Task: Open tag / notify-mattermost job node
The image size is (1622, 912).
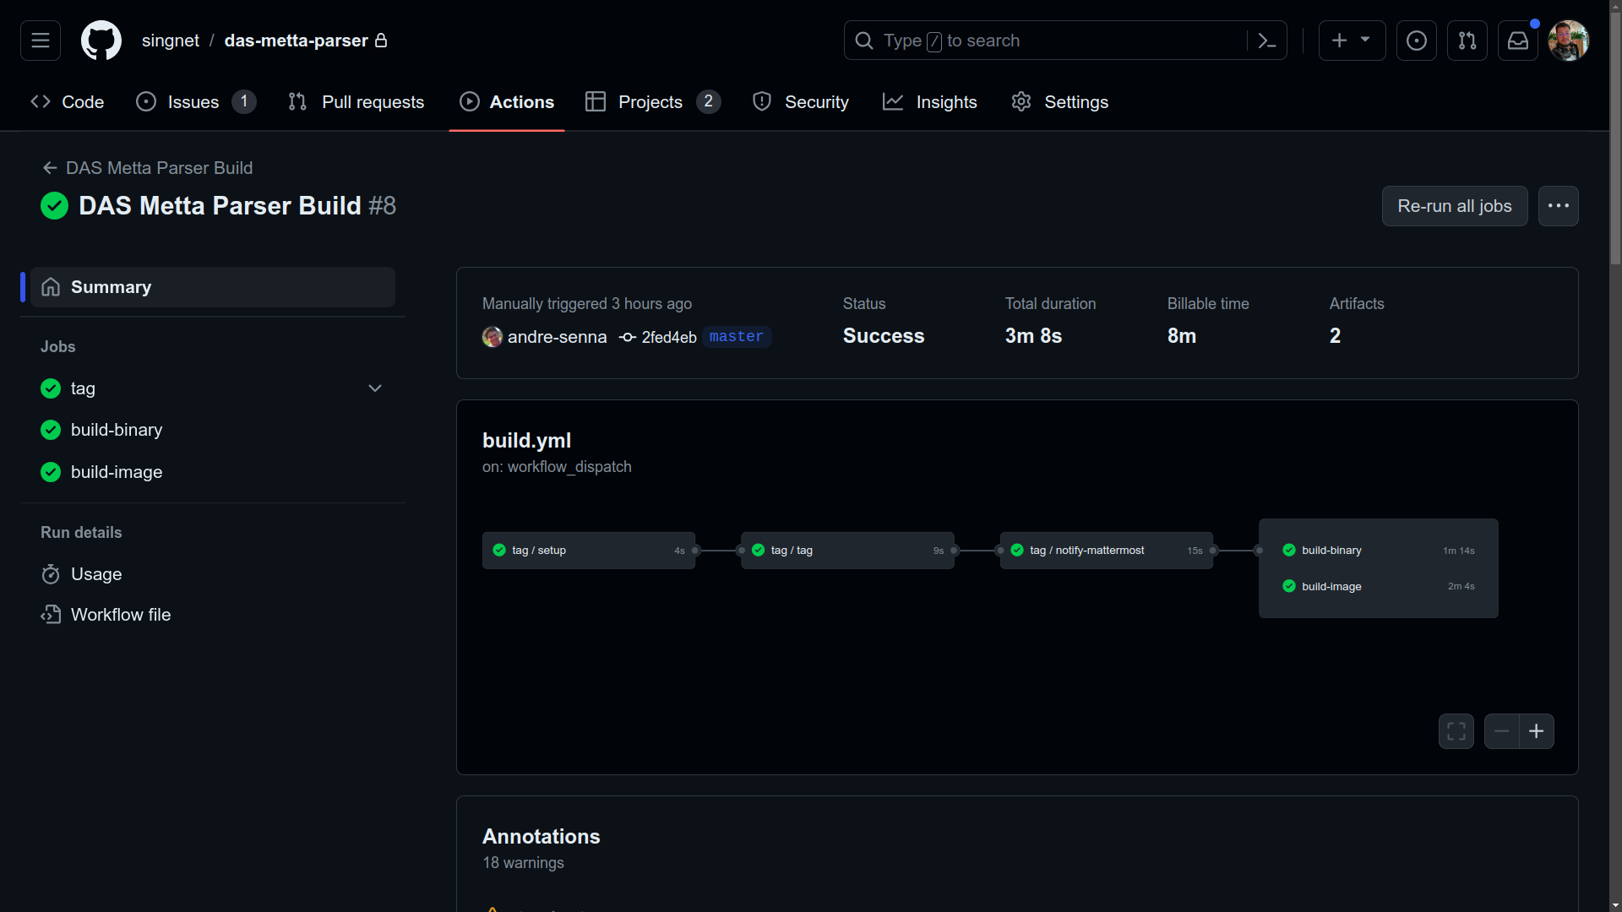Action: [1107, 551]
